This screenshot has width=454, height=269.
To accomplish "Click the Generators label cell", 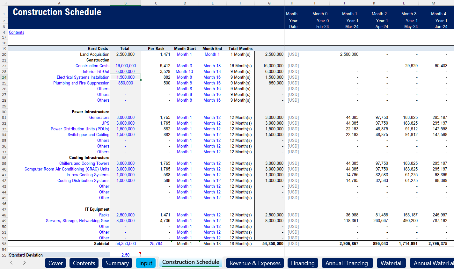I will [99, 117].
